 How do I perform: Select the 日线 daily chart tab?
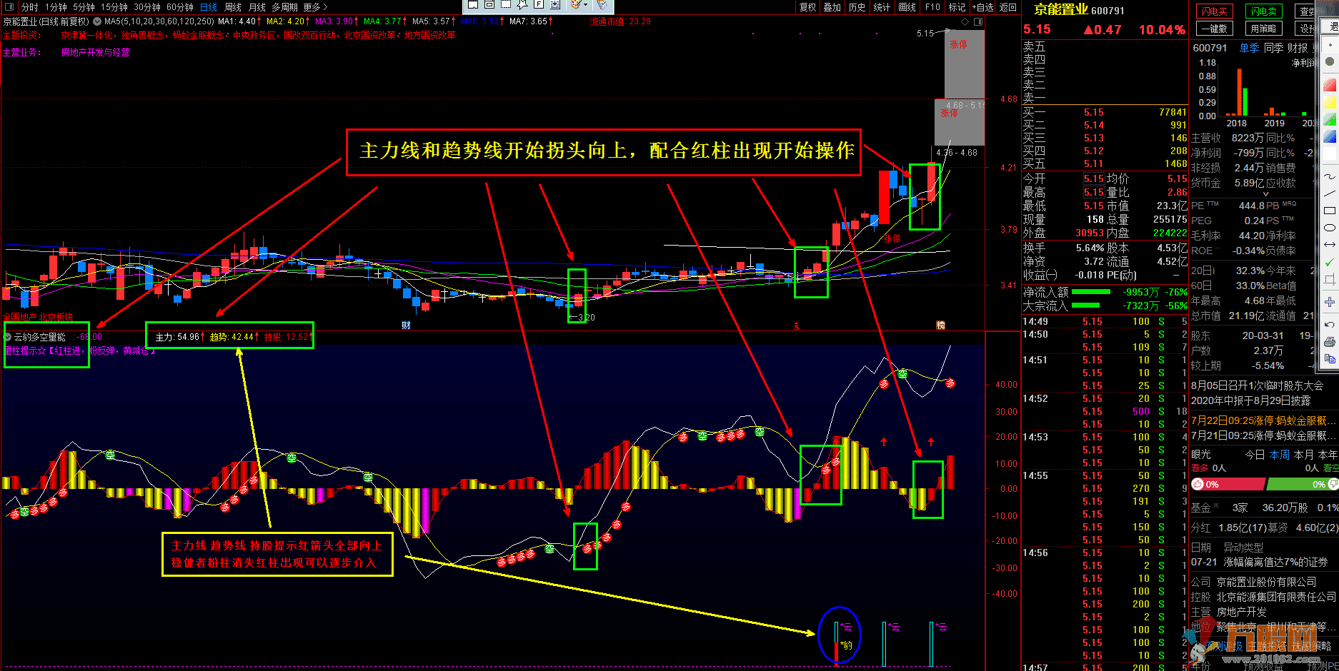209,7
